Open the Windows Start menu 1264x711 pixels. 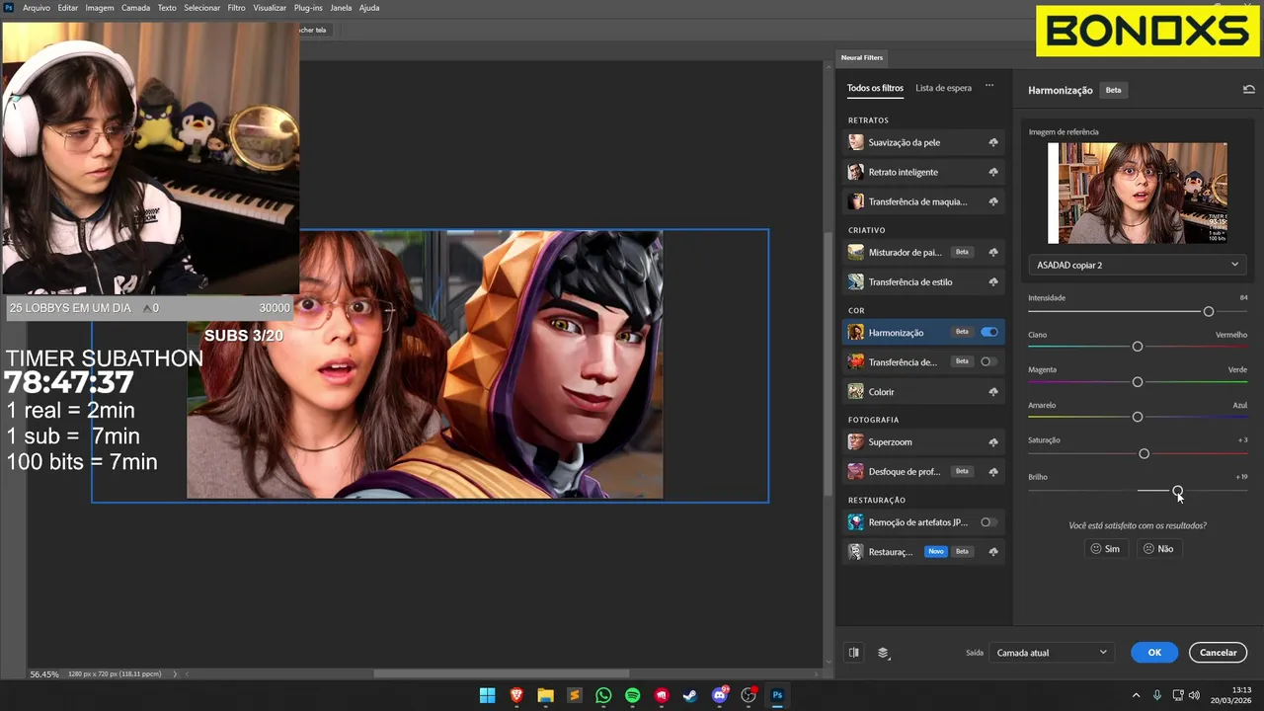(487, 695)
